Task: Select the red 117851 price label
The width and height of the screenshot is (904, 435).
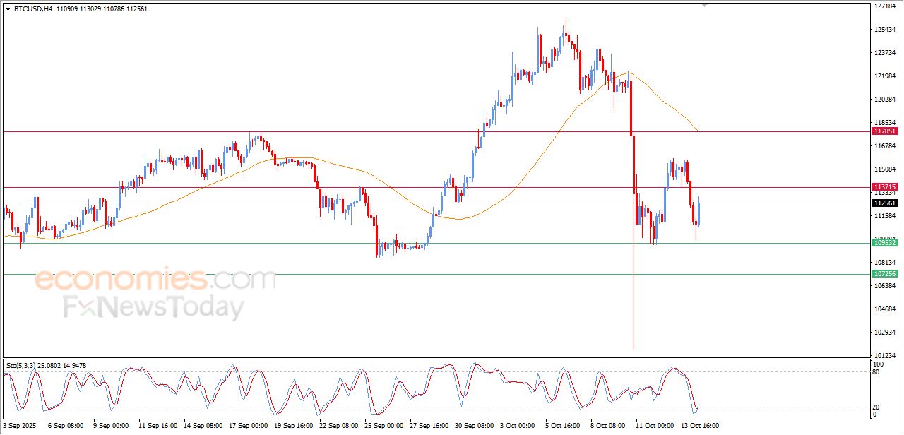Action: tap(885, 131)
